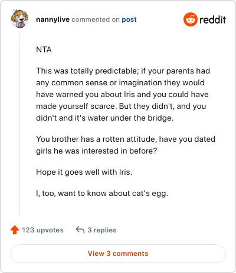Collapse comment using vertical thread line

19,122
